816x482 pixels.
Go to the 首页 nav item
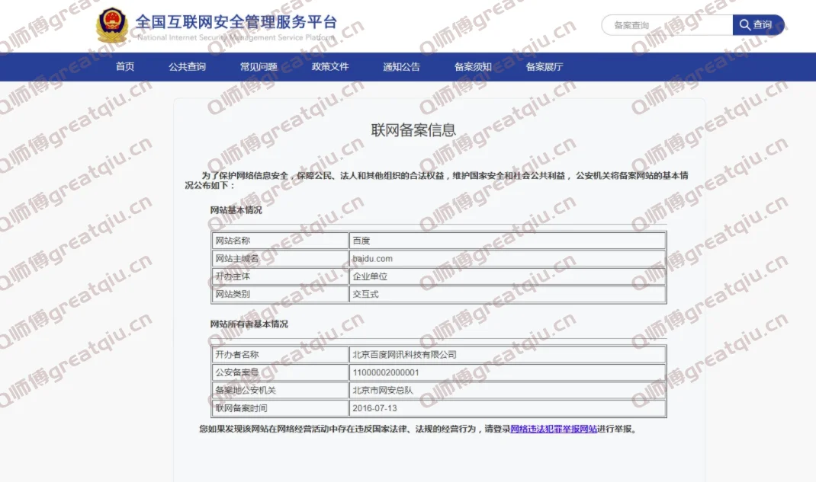[125, 67]
